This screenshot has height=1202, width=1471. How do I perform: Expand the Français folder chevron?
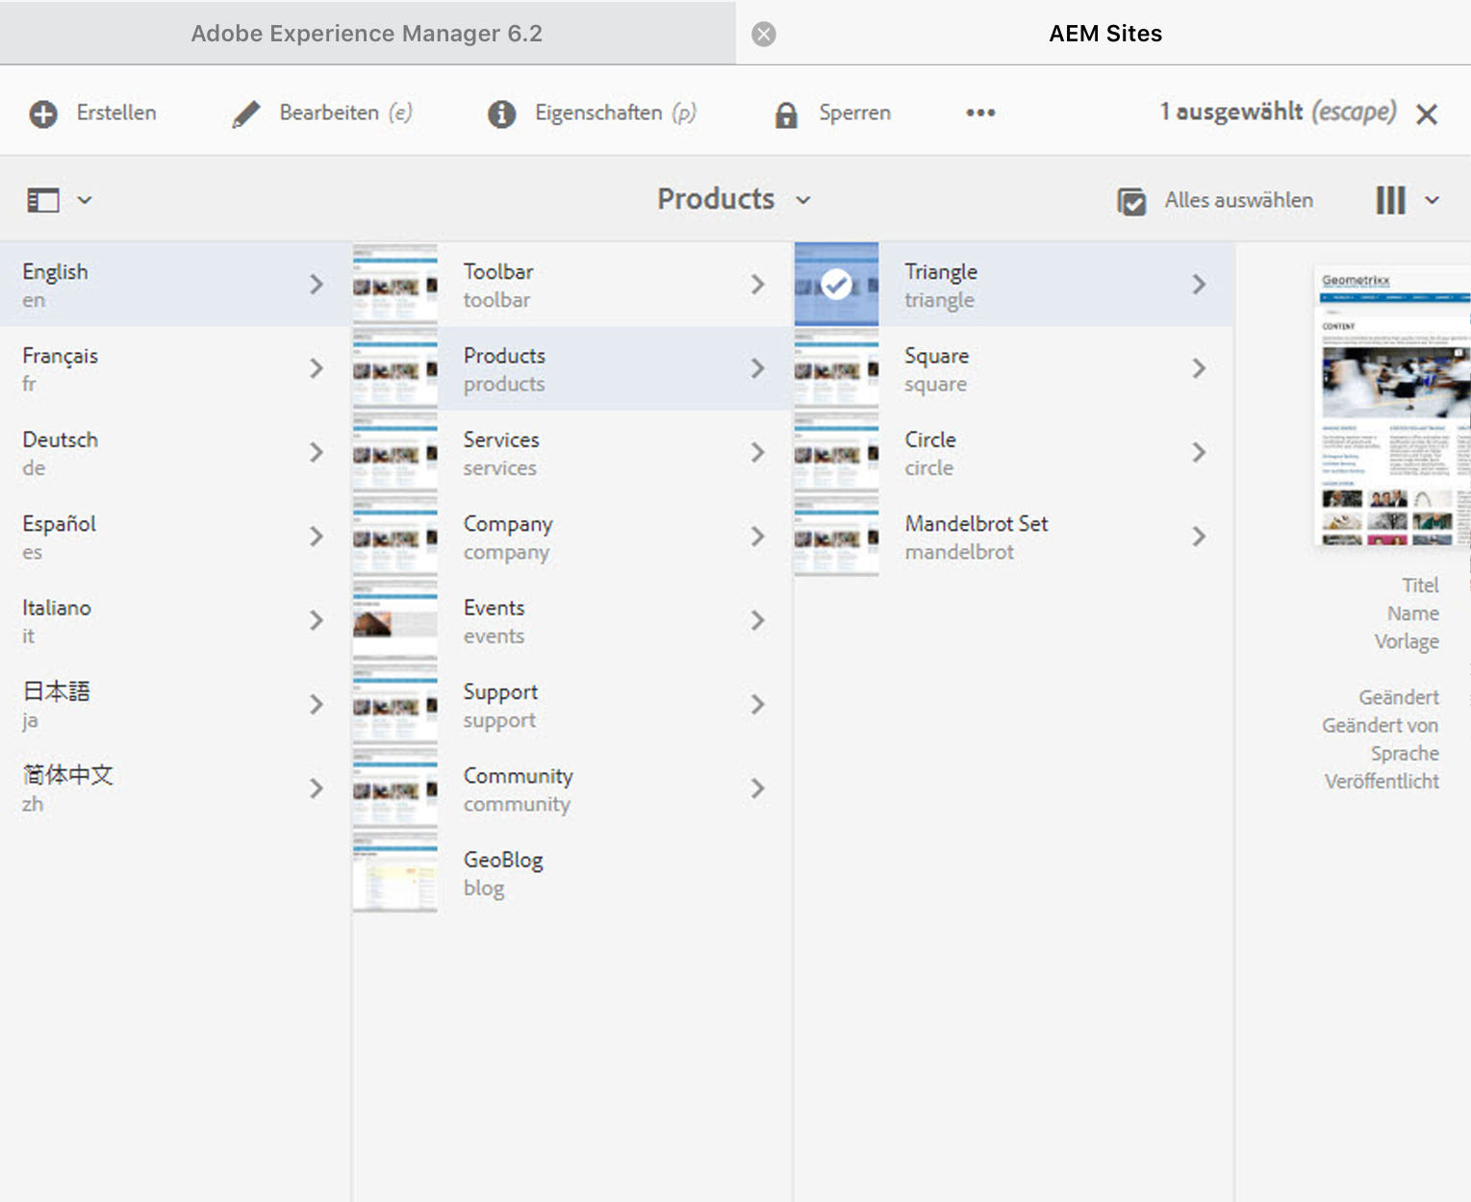316,368
